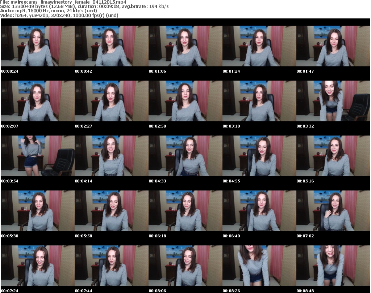
Task: Click the thumbnail at timestamp 00:00:24
Action: 37,46
